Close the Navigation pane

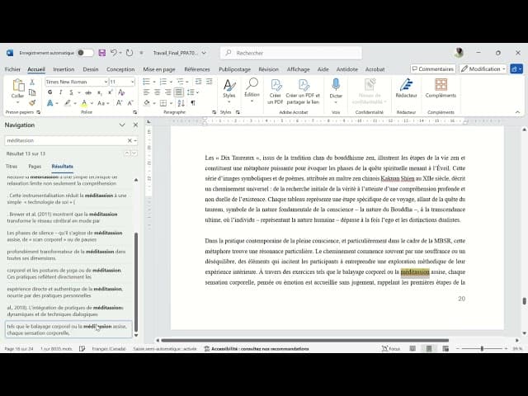point(134,125)
